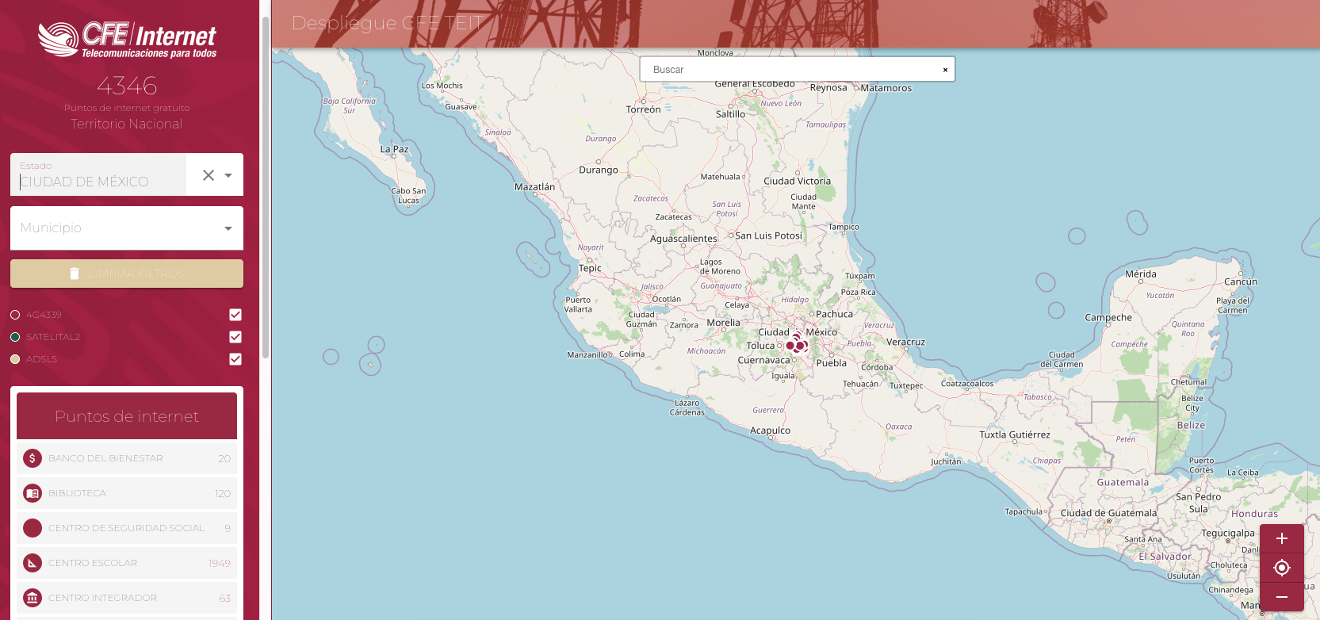Image resolution: width=1320 pixels, height=620 pixels.
Task: Select the Centro de Seguridad Social entry
Action: (x=126, y=528)
